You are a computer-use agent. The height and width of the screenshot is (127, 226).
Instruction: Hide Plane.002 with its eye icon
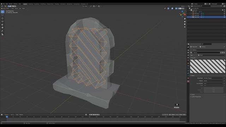[x=224, y=16]
